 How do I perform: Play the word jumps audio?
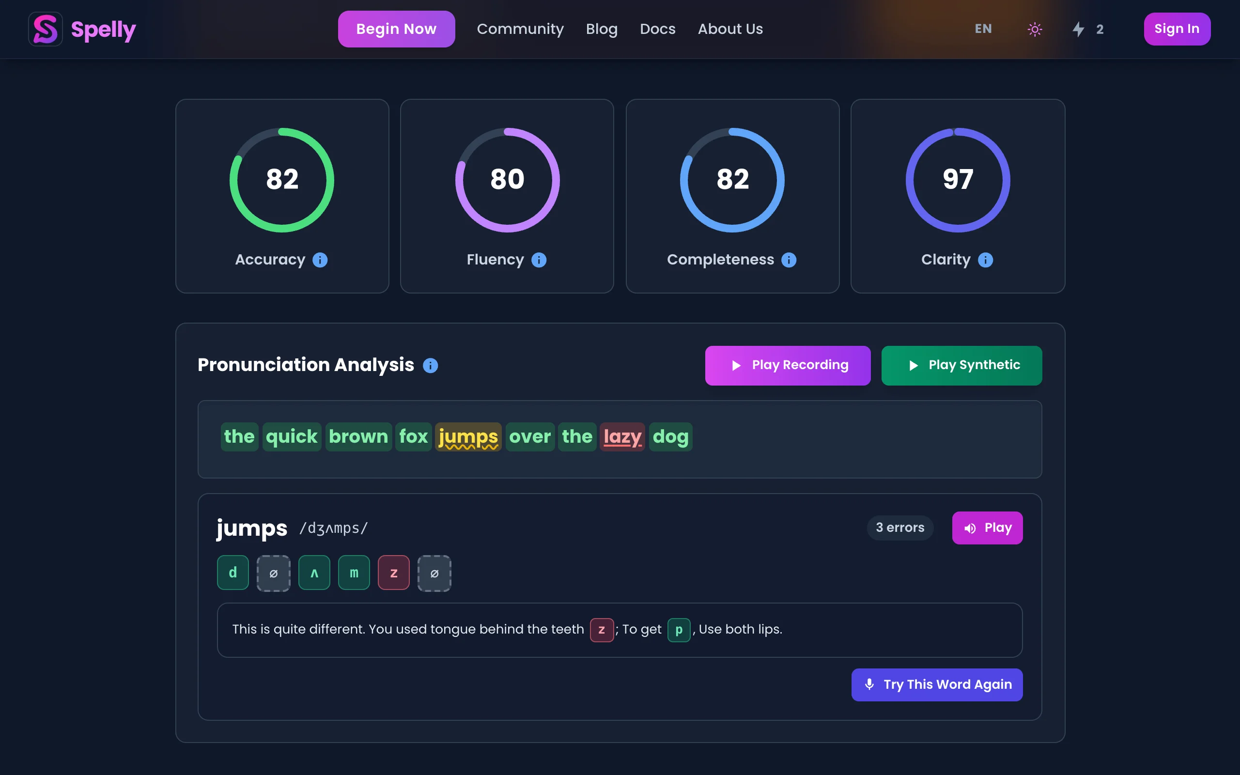[x=987, y=528]
